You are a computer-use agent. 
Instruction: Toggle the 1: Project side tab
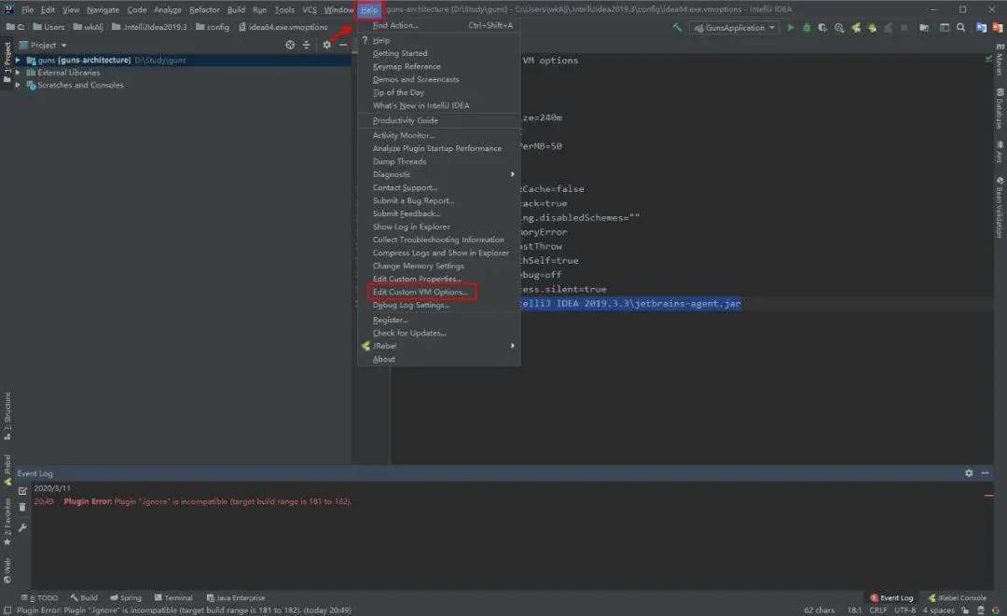[x=7, y=62]
